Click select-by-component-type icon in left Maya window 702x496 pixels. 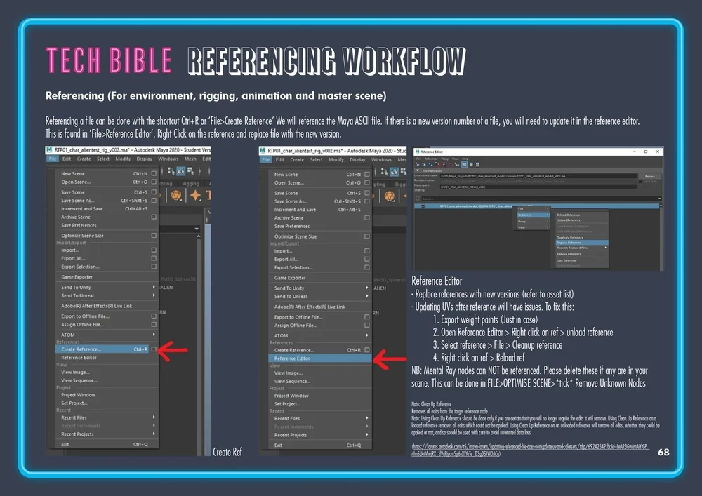click(x=191, y=171)
